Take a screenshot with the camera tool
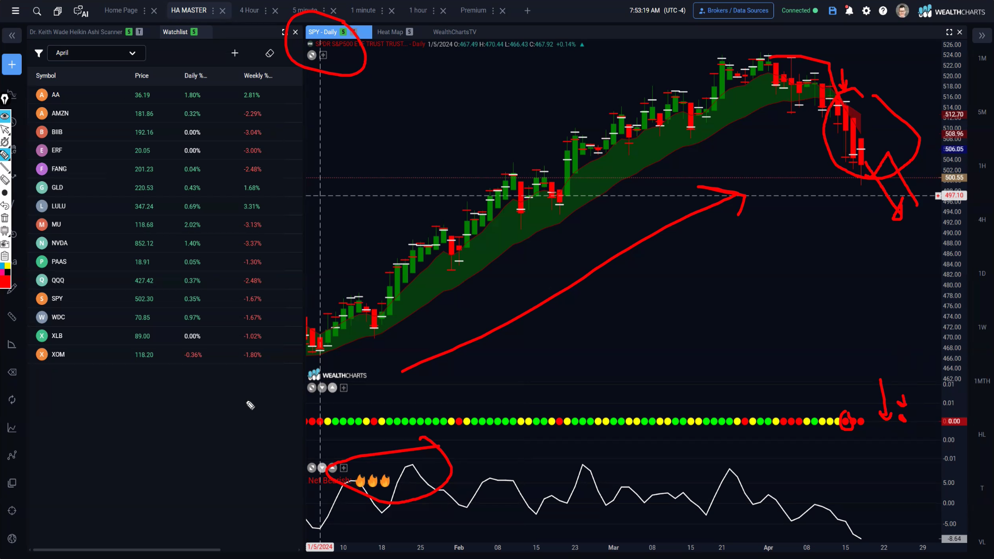The width and height of the screenshot is (994, 559). tap(5, 243)
